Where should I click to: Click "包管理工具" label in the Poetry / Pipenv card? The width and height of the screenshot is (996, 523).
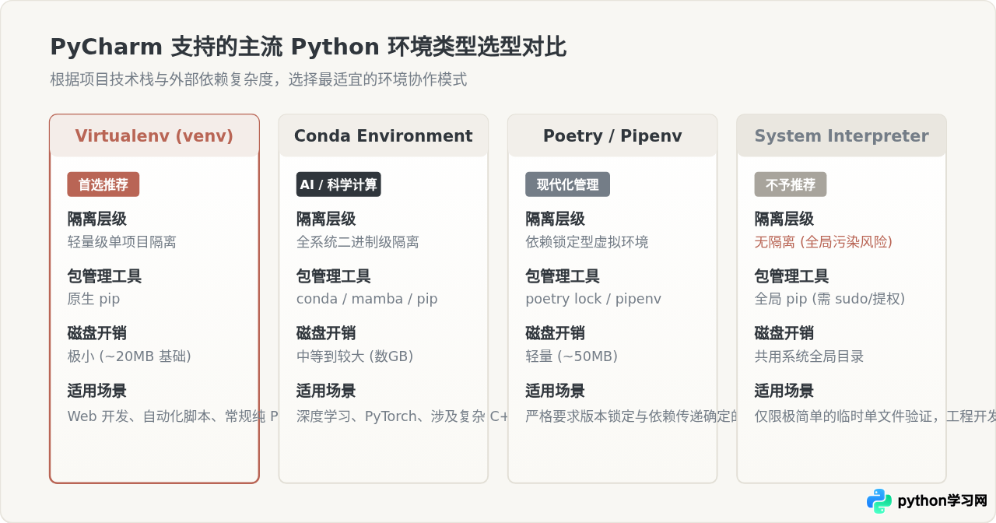(x=563, y=276)
